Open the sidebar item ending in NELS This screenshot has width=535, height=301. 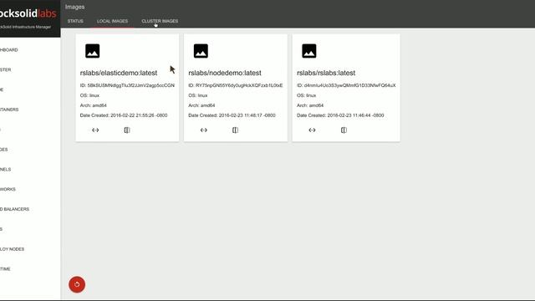tap(6, 169)
